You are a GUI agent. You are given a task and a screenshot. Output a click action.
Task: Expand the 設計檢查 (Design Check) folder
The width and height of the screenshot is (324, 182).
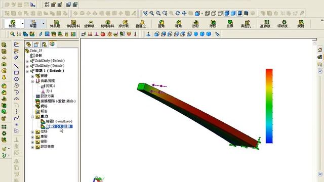pos(32,147)
